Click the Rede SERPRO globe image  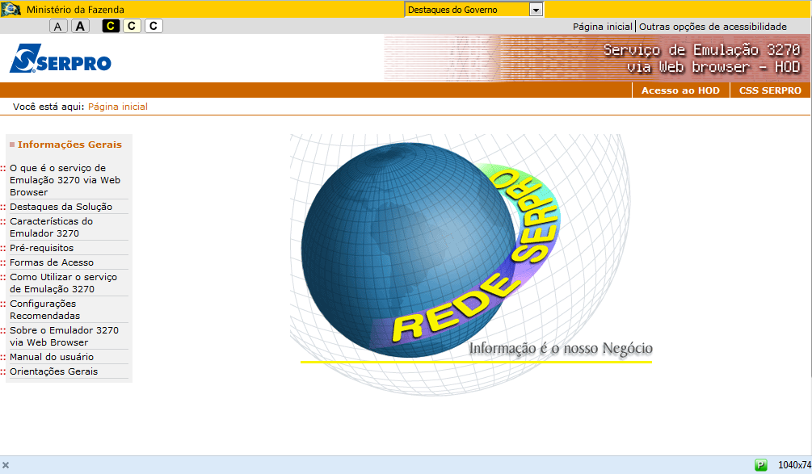(471, 265)
